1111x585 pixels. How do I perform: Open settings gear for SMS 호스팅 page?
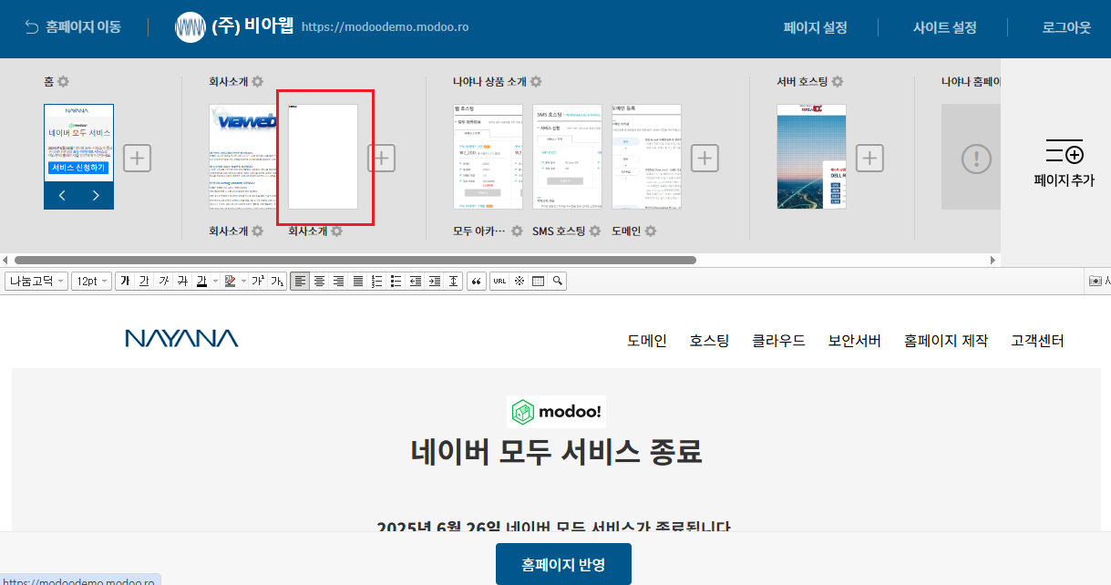click(595, 231)
